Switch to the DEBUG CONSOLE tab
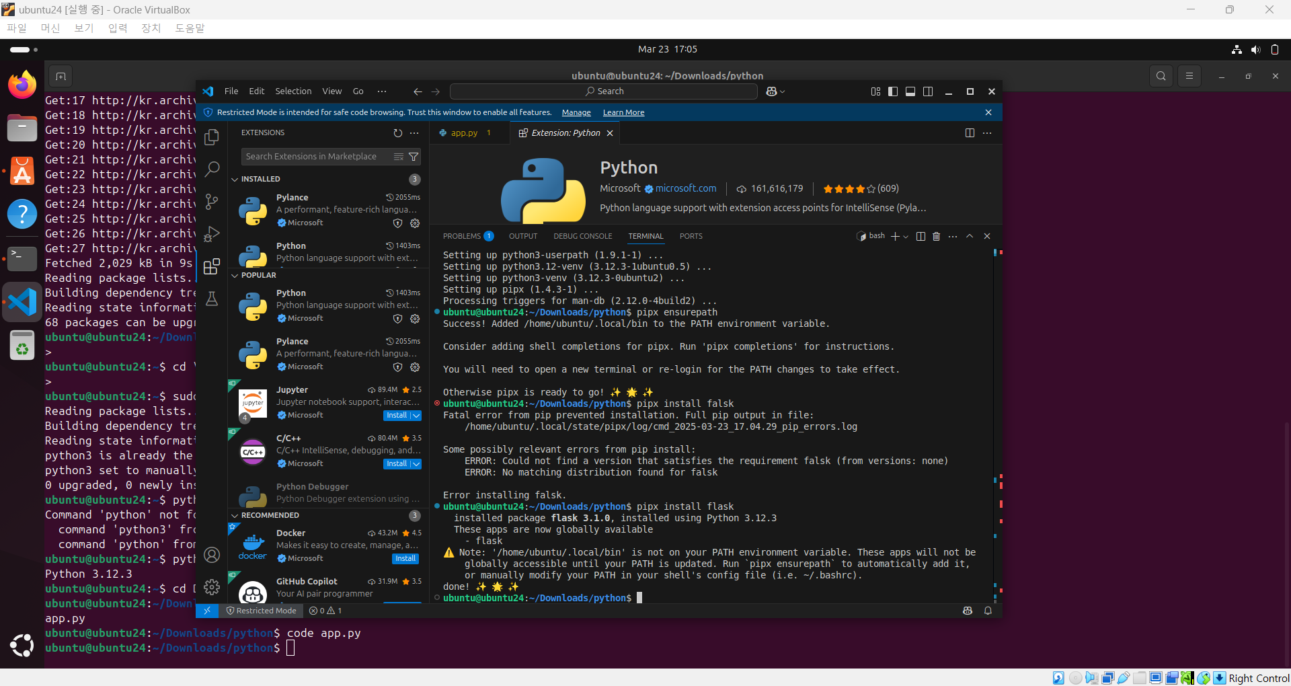 coord(583,236)
